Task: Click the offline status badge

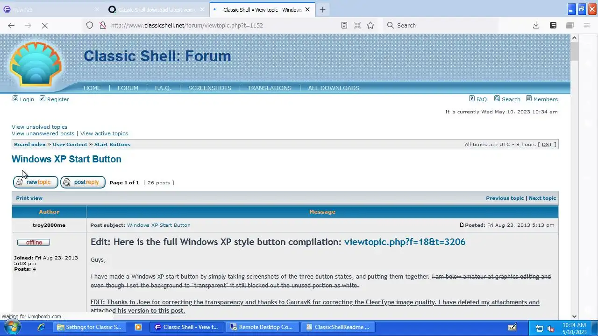Action: (34, 242)
